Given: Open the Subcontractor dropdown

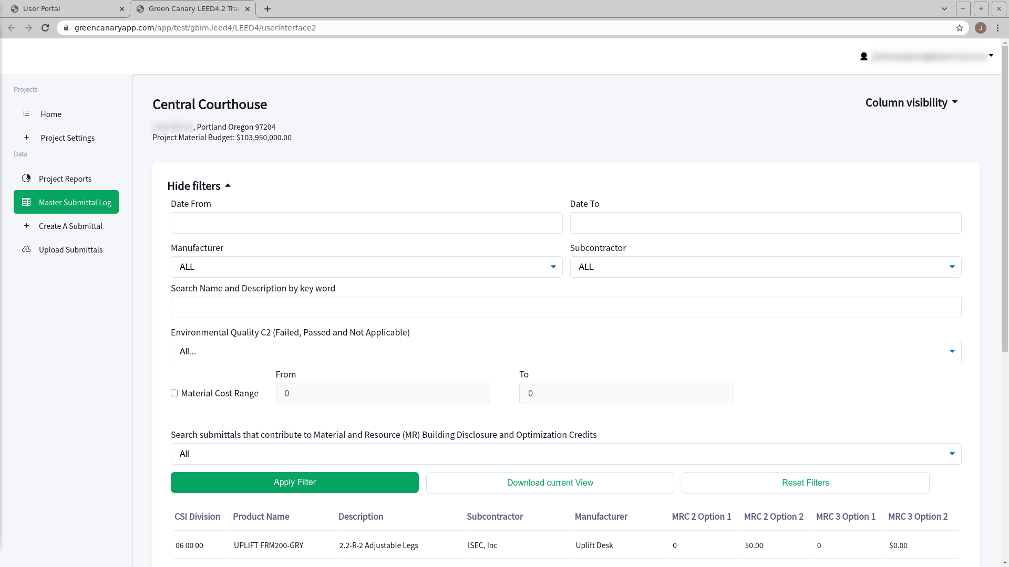Looking at the screenshot, I should tap(765, 267).
